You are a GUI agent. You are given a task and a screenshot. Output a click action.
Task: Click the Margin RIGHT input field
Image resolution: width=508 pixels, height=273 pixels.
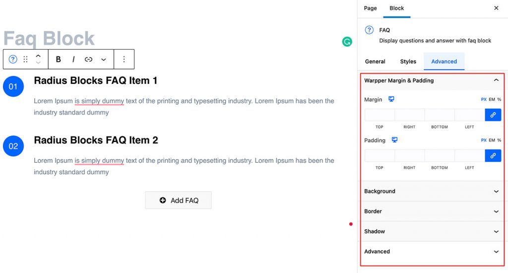coord(409,115)
